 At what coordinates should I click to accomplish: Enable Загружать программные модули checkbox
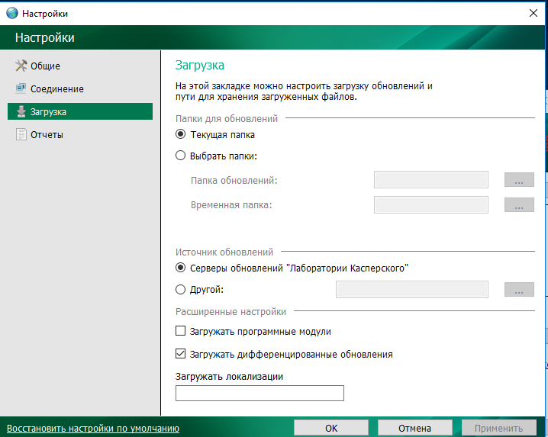pos(180,331)
